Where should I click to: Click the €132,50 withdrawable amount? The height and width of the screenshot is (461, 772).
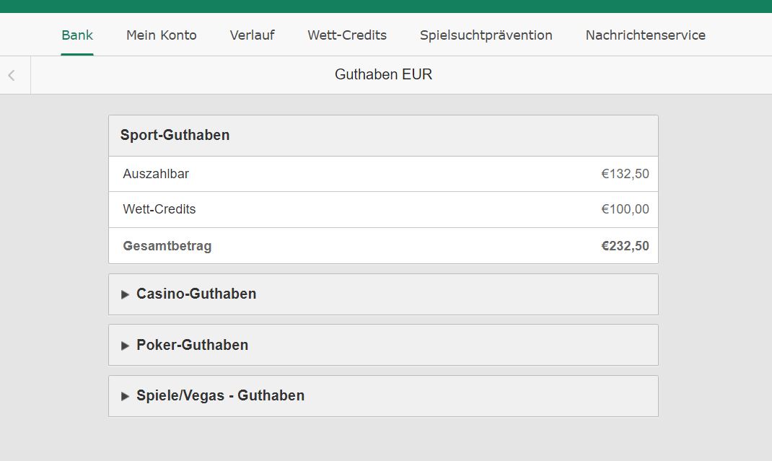[x=625, y=174]
